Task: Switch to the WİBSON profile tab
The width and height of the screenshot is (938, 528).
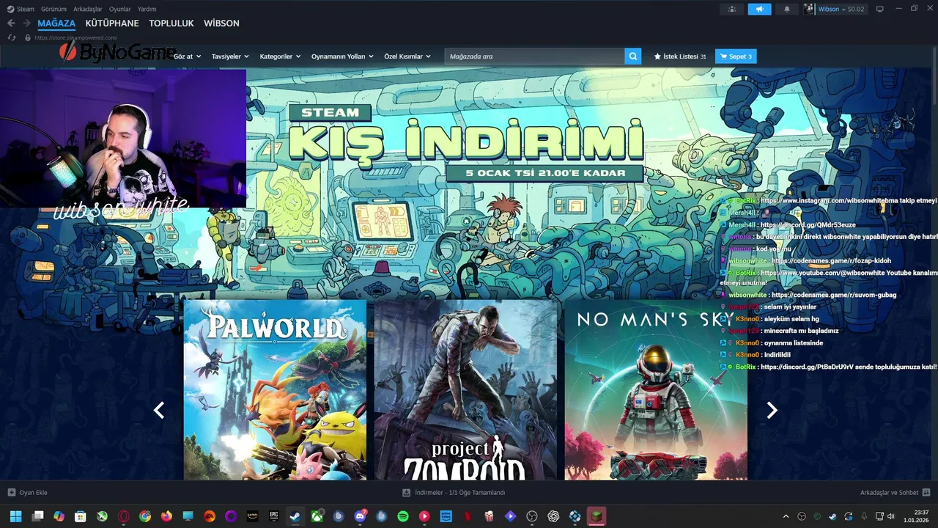Action: 221,23
